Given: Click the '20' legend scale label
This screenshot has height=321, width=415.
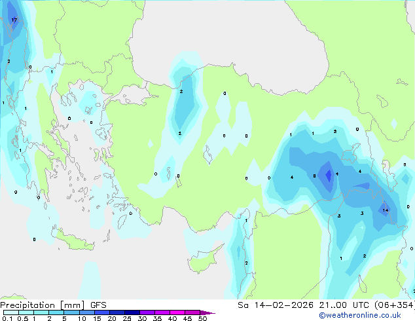Looking at the screenshot, I should (112, 318).
